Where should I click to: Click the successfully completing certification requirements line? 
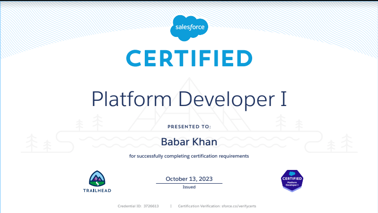189,156
